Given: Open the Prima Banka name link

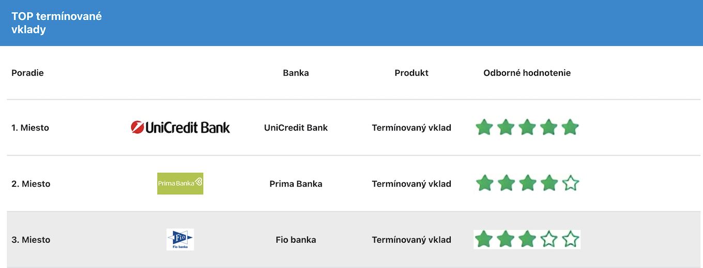Looking at the screenshot, I should point(296,184).
